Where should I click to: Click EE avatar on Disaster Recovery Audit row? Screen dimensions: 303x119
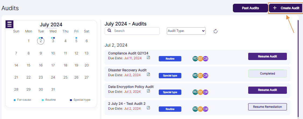point(200,76)
